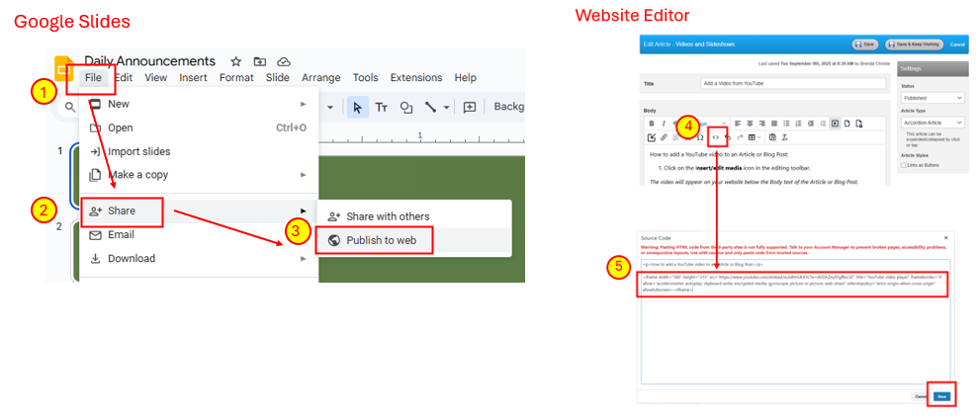Click the align left icon
The height and width of the screenshot is (420, 979).
click(738, 124)
